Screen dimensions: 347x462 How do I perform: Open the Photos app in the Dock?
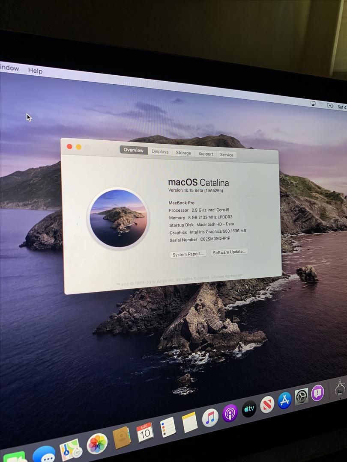click(x=97, y=444)
